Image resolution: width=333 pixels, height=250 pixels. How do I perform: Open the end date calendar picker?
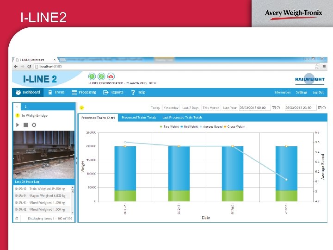tap(320, 108)
